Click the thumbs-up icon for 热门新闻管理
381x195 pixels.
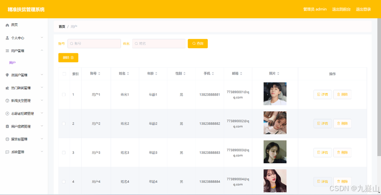7,88
